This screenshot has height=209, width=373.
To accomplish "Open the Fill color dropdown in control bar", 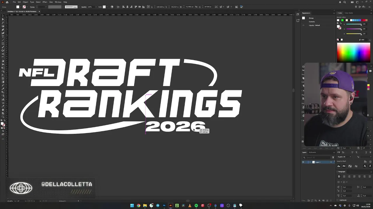I will pos(21,7).
